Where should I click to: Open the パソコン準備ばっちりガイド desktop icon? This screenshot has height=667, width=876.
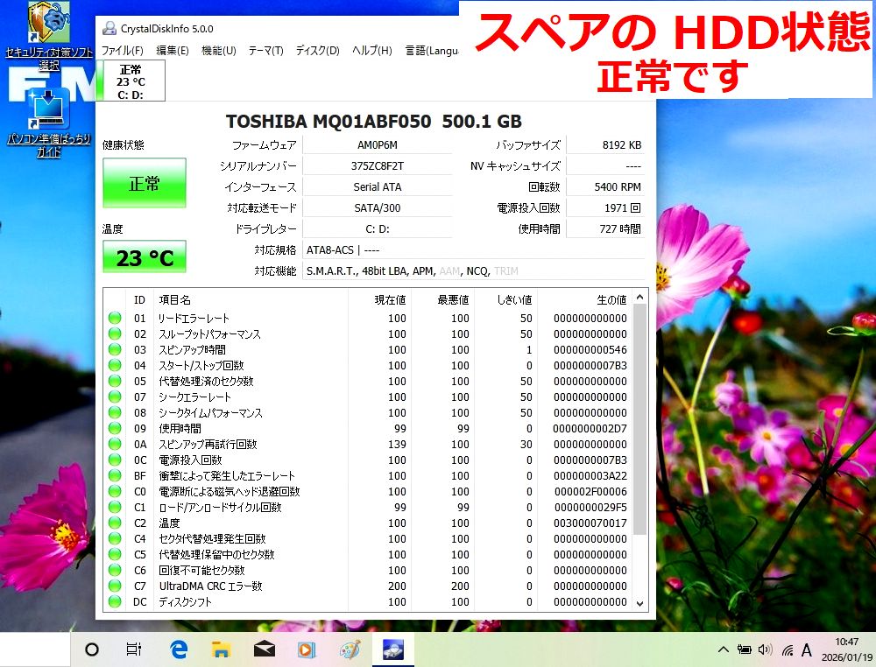coord(48,112)
